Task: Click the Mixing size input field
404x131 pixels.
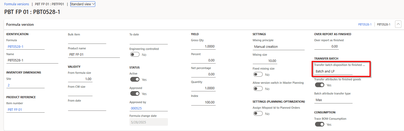Action: [x=265, y=61]
